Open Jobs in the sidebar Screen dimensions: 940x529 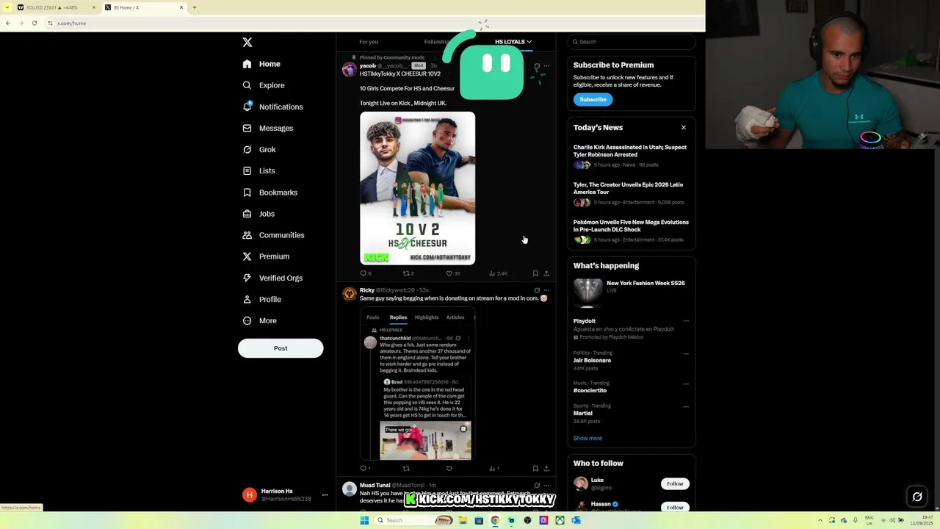pyautogui.click(x=258, y=214)
